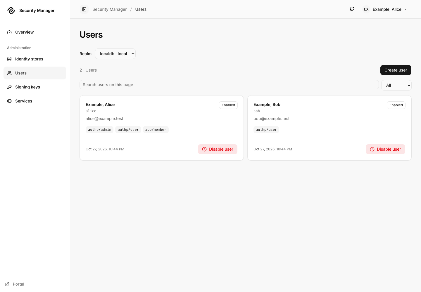The height and width of the screenshot is (292, 421).
Task: Open Signing keys section
Action: click(x=35, y=87)
